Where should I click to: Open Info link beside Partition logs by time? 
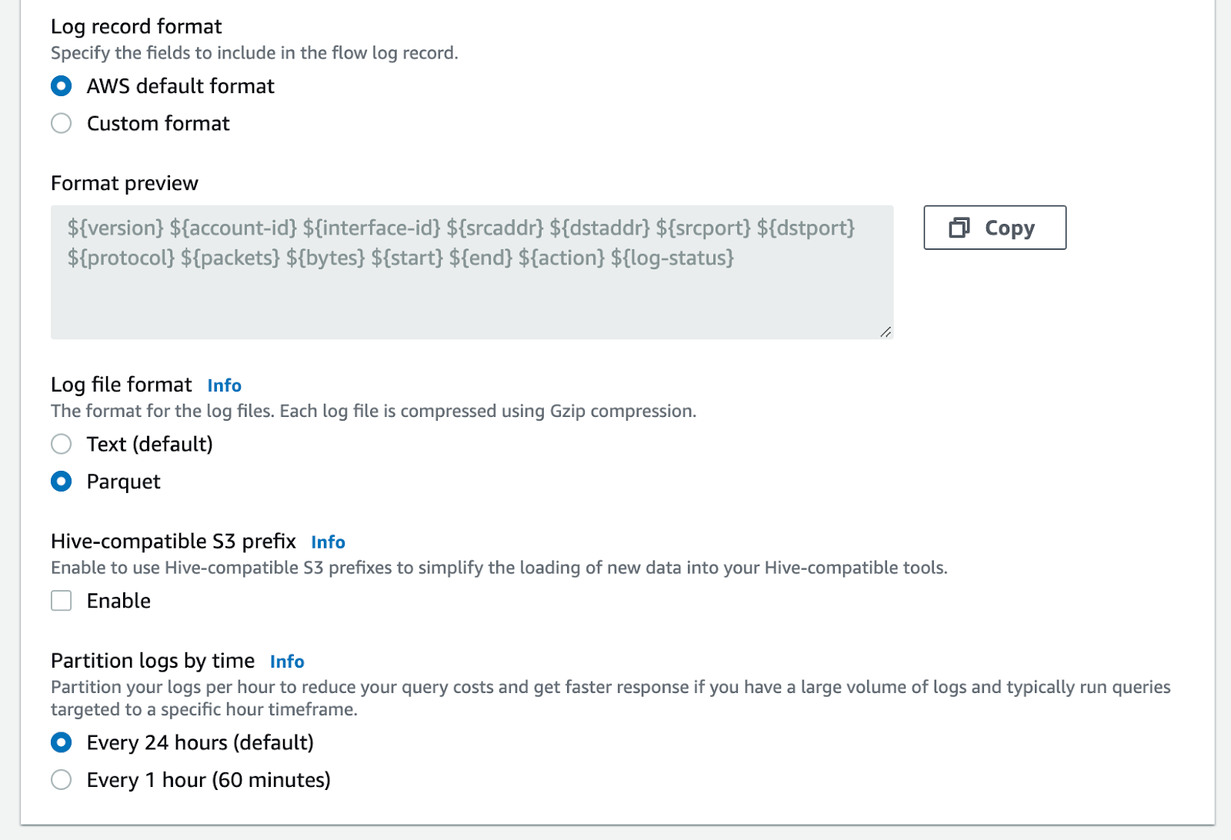[287, 662]
